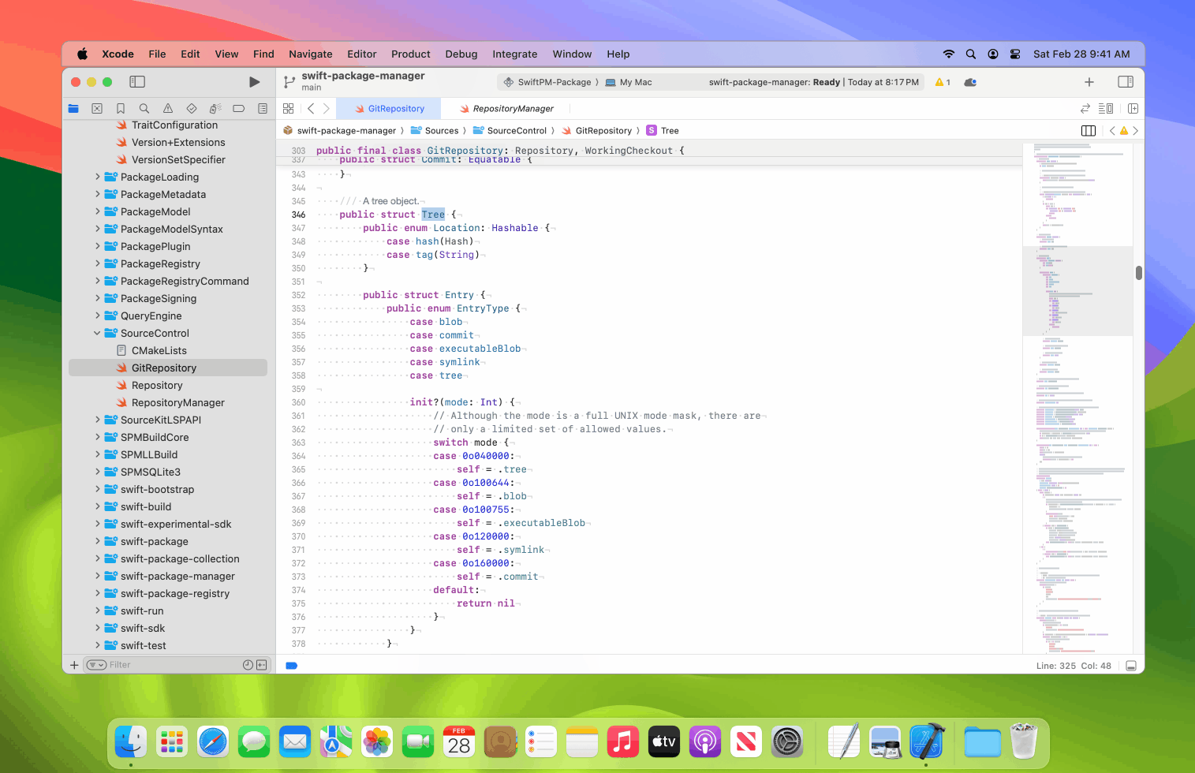The width and height of the screenshot is (1195, 773).
Task: Open the Report navigator
Action: (263, 108)
